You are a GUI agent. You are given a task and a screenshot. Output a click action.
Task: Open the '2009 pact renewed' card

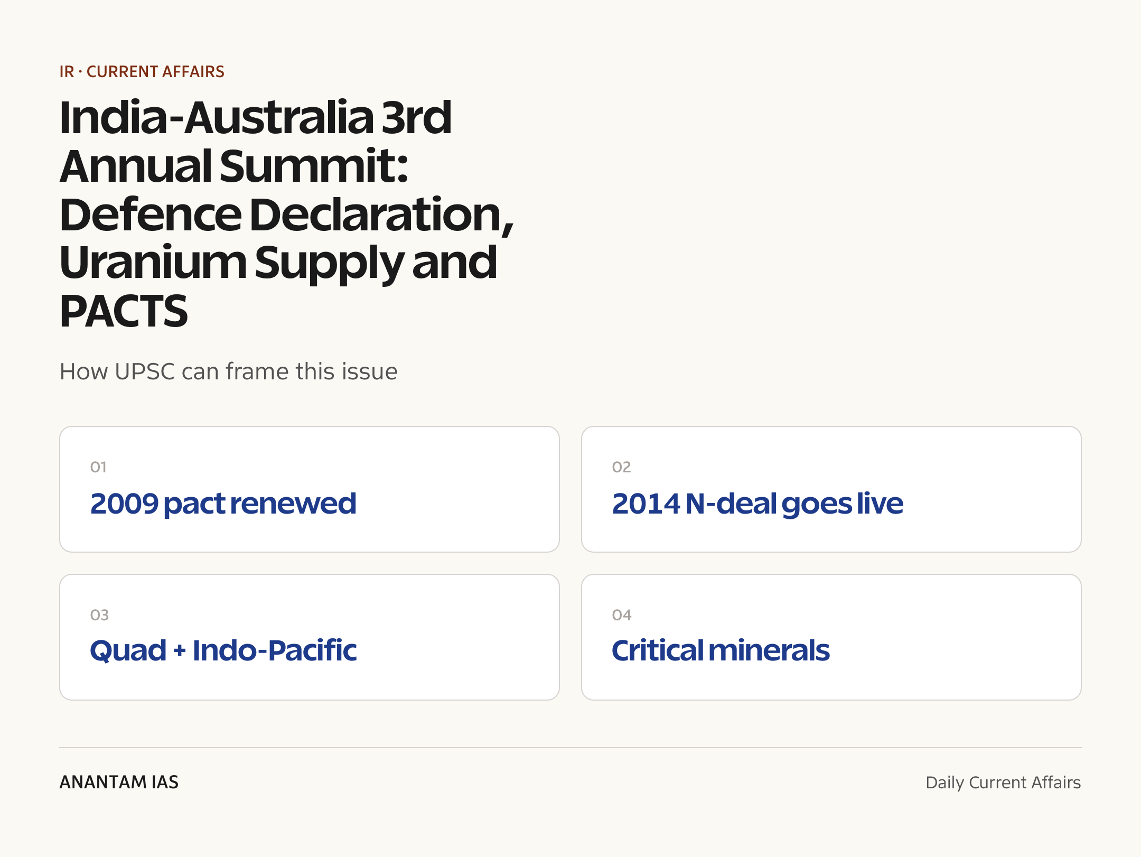pyautogui.click(x=310, y=489)
